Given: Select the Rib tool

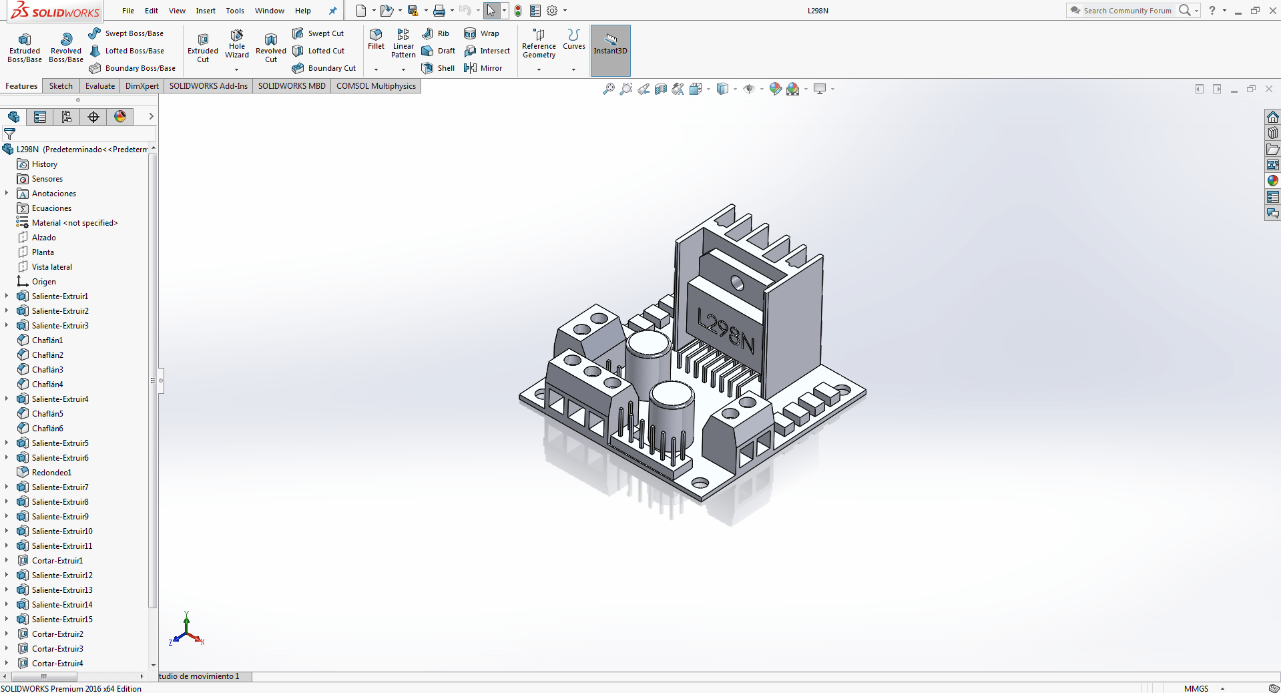Looking at the screenshot, I should click(435, 33).
